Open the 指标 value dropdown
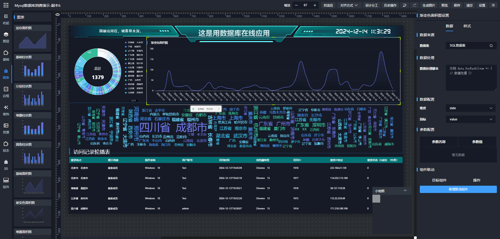Image resolution: width=500 pixels, height=239 pixels. click(x=471, y=119)
